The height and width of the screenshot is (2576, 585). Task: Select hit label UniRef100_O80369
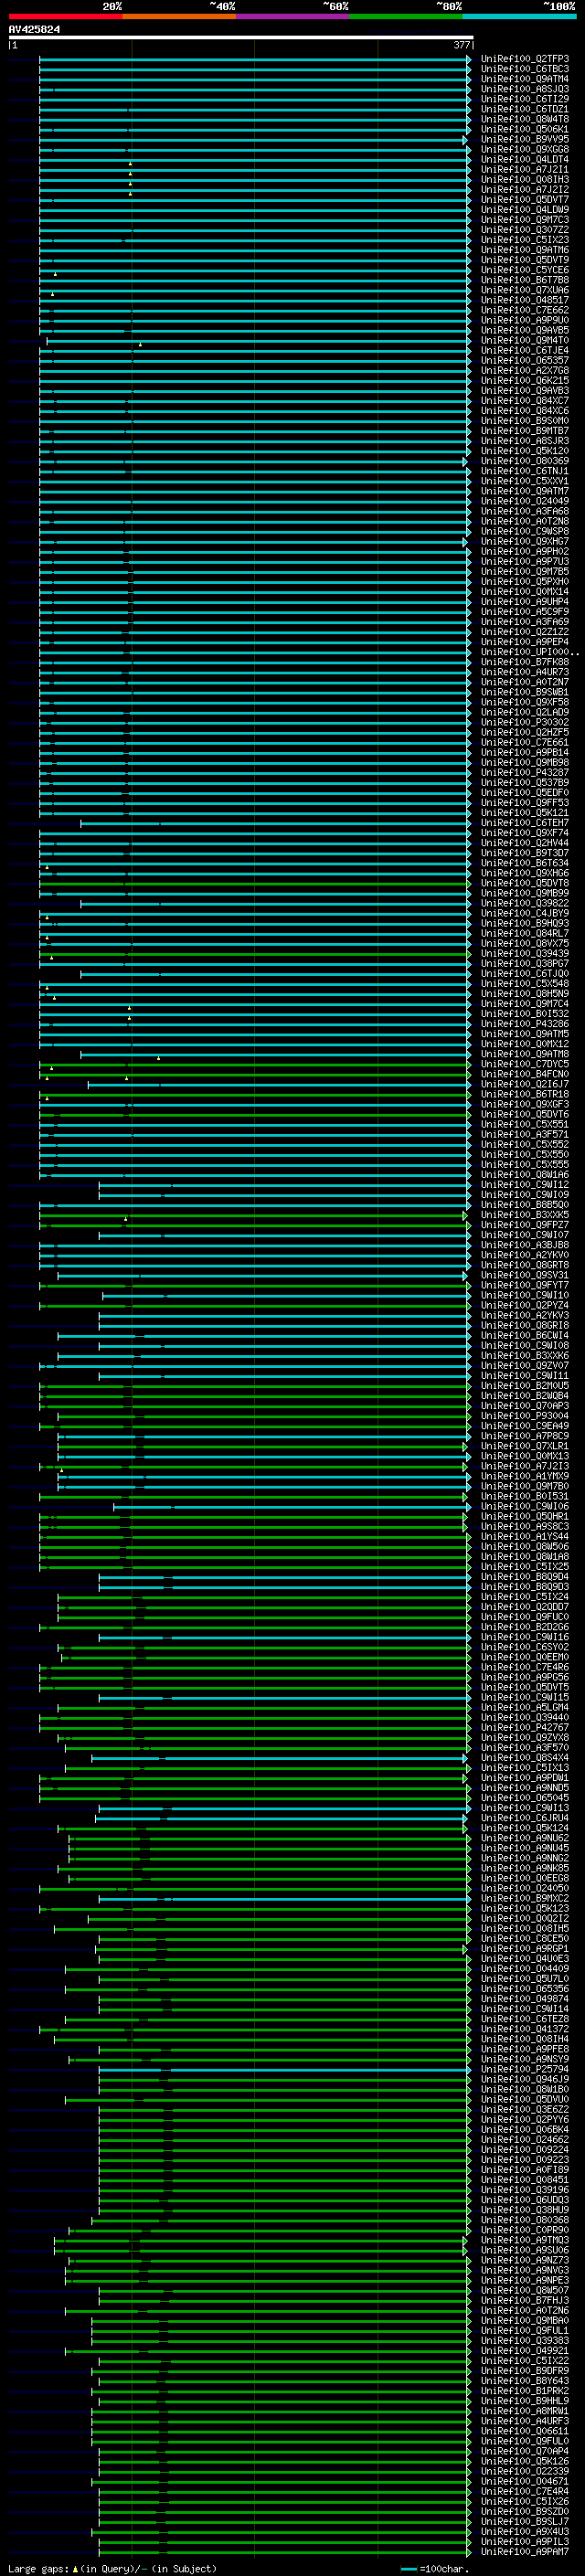(525, 461)
